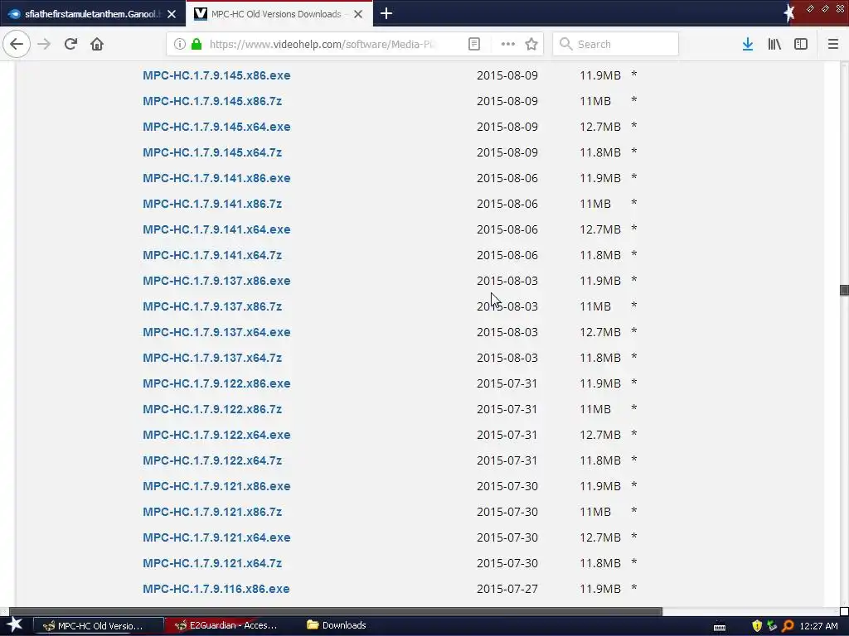Download MPC-HC.1.7.9.137.x86.7z

tap(212, 306)
